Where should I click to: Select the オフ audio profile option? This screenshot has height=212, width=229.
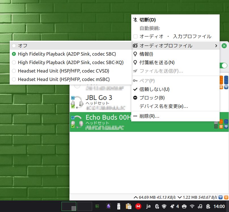pyautogui.click(x=23, y=45)
